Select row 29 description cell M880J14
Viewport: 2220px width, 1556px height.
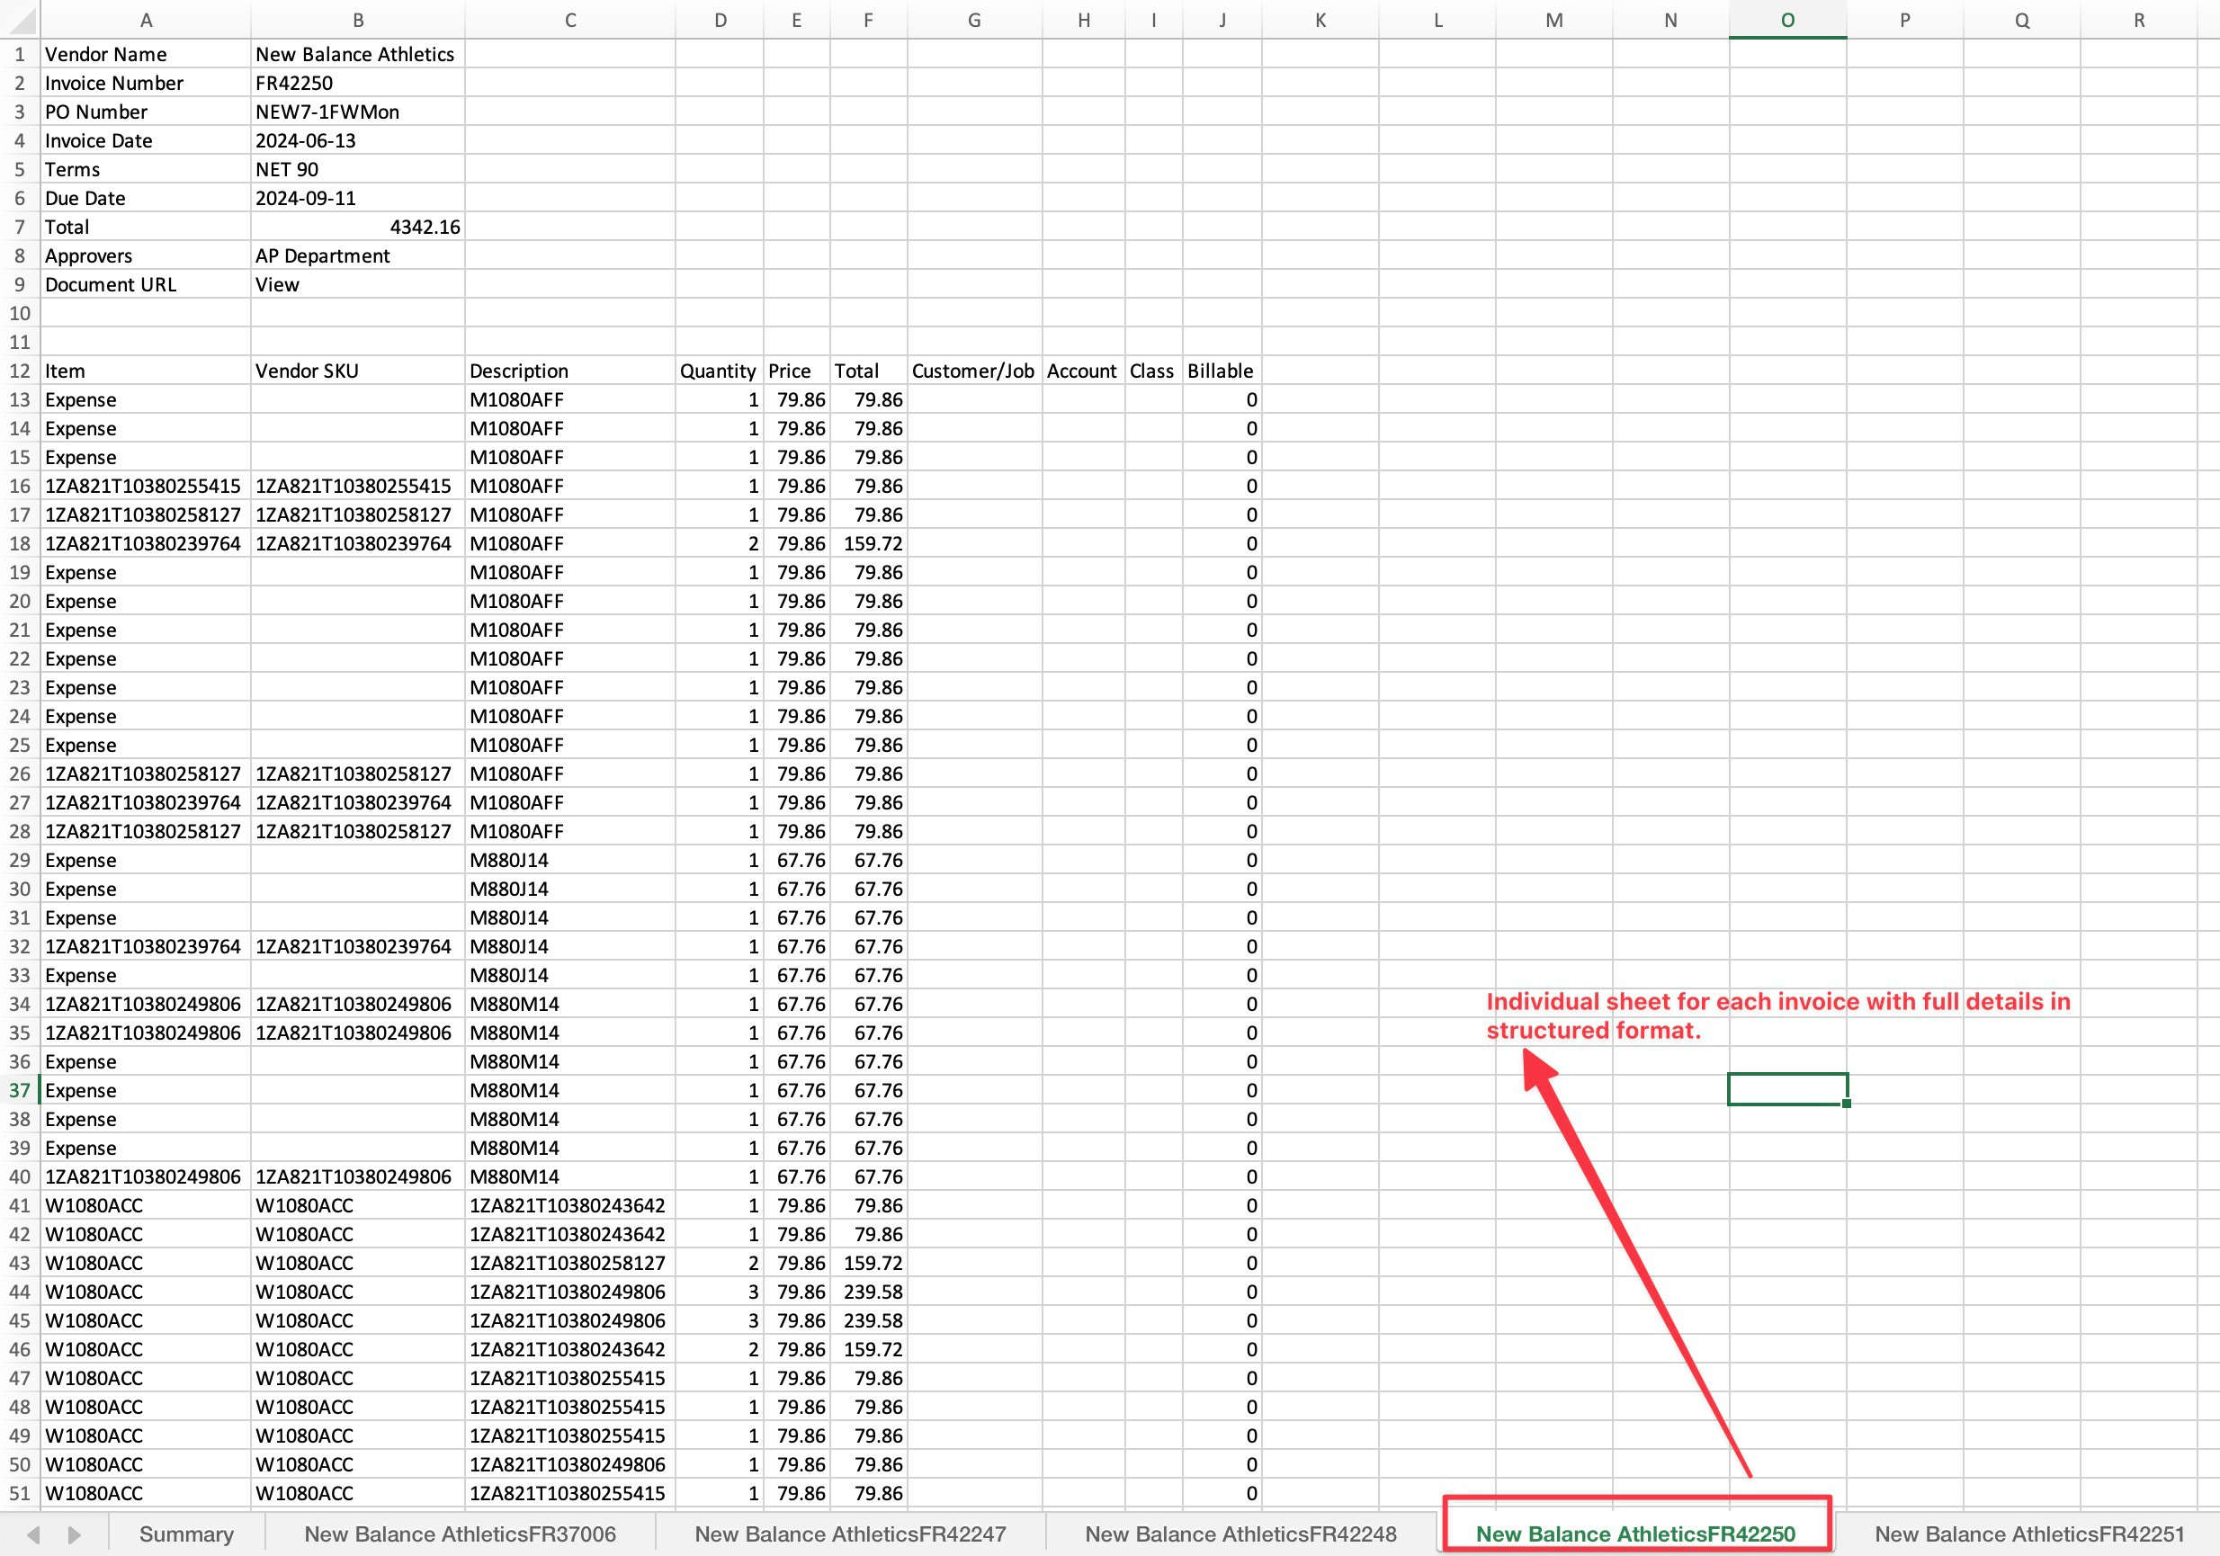[x=569, y=861]
